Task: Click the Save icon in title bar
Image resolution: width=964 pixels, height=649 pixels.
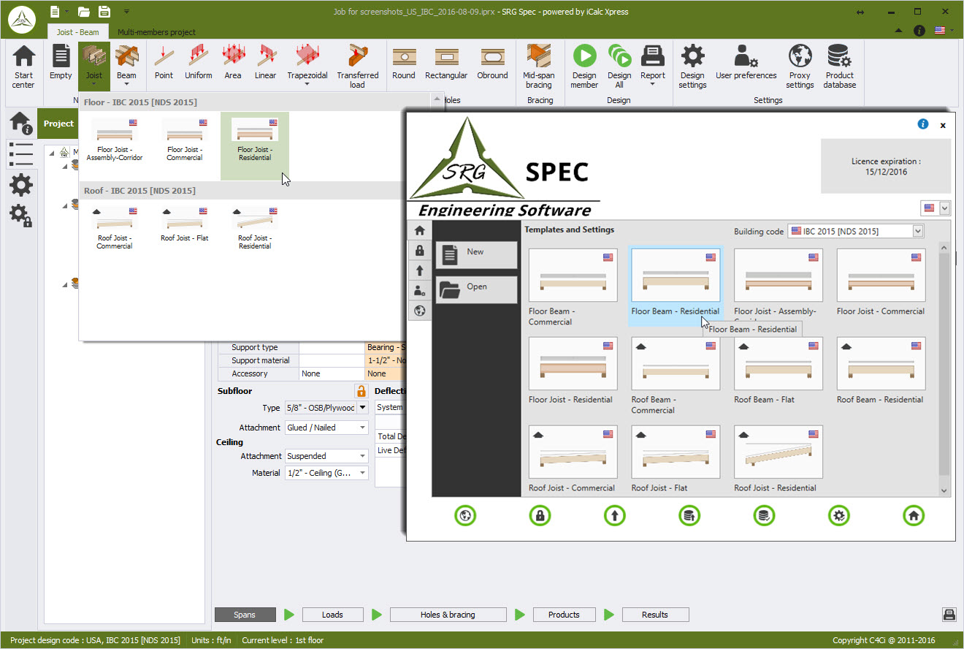Action: tap(104, 11)
